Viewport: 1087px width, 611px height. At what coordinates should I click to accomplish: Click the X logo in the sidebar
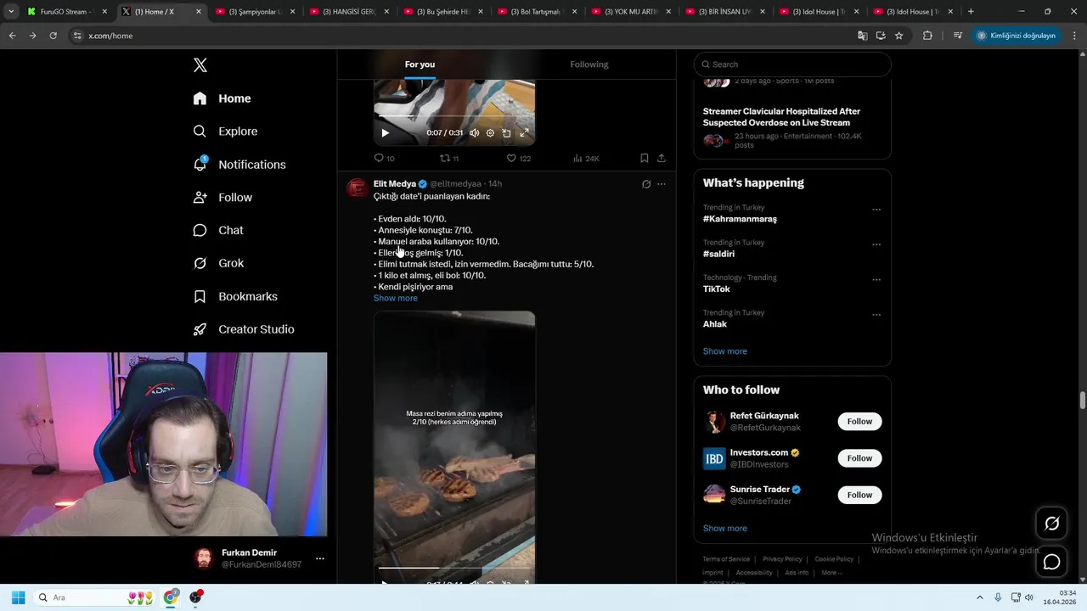pyautogui.click(x=200, y=65)
